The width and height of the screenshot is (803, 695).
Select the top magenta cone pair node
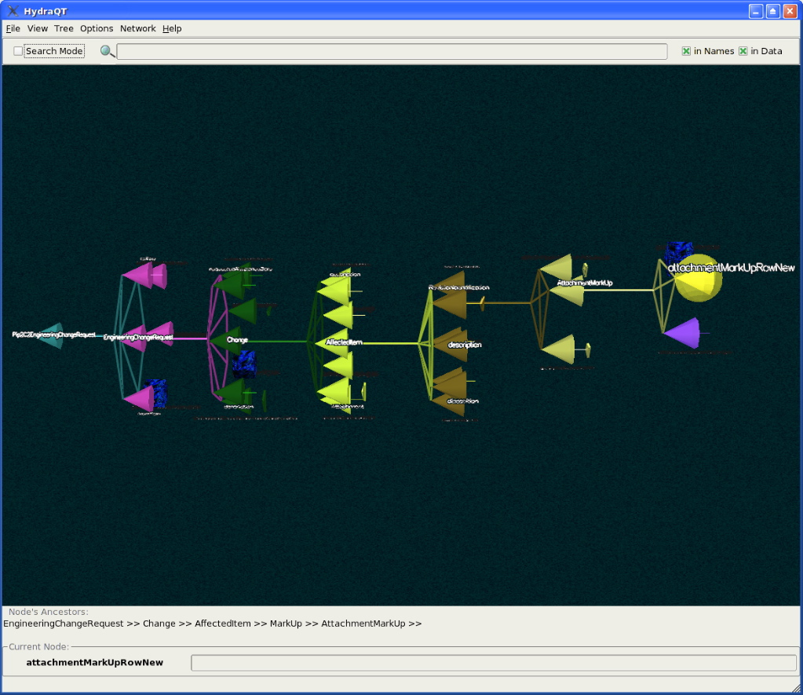click(x=146, y=275)
